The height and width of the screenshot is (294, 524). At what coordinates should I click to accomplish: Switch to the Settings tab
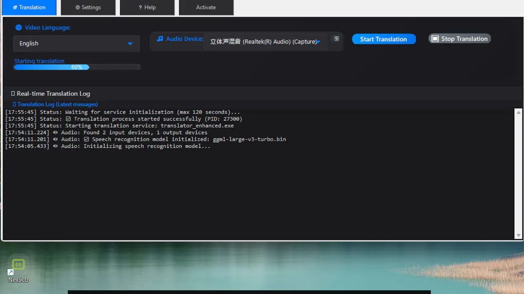[88, 7]
